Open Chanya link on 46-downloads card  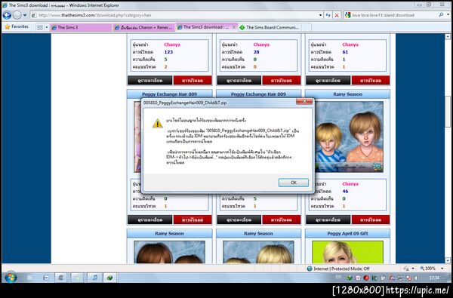click(x=350, y=183)
